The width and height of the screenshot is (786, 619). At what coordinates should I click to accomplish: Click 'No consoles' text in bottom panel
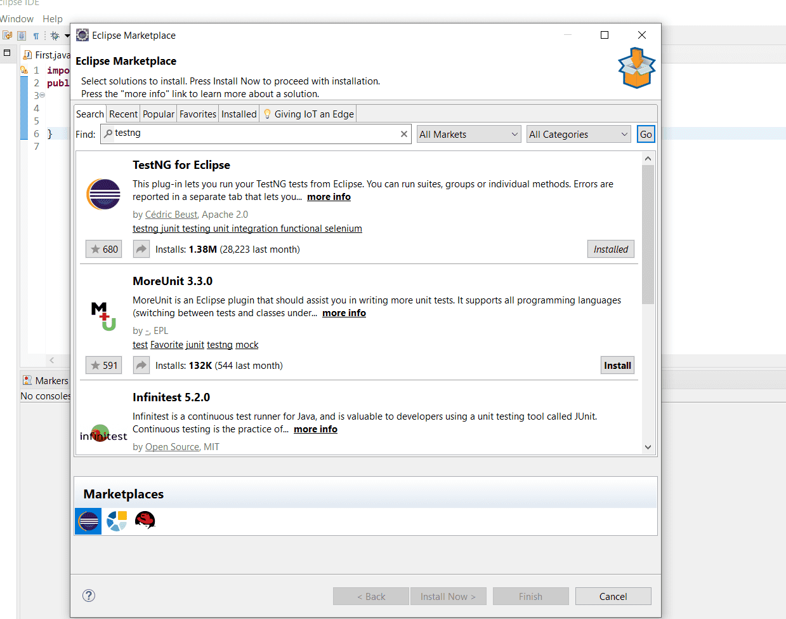pos(46,396)
